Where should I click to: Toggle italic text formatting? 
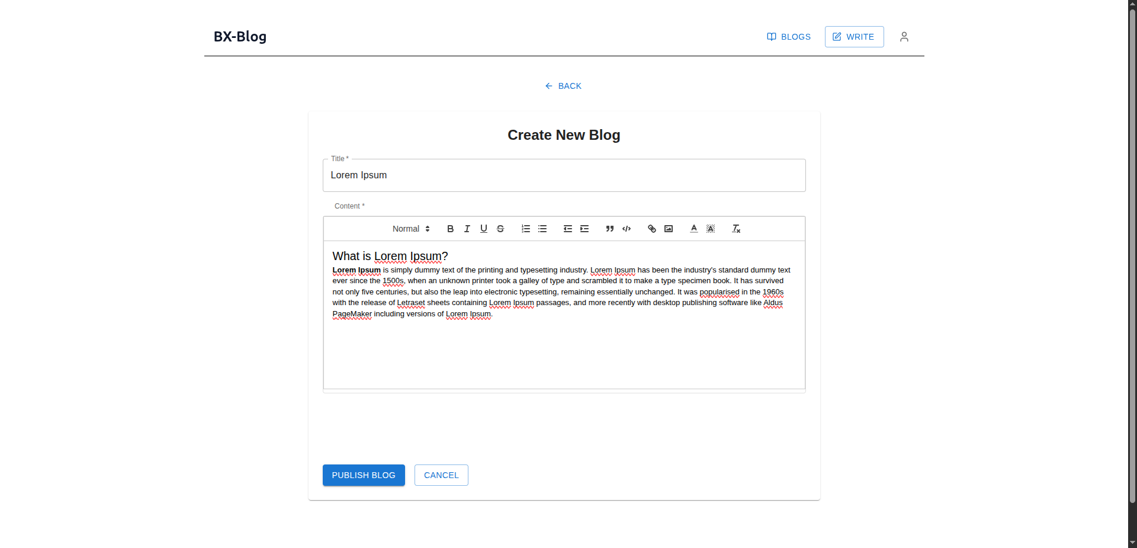pyautogui.click(x=467, y=229)
